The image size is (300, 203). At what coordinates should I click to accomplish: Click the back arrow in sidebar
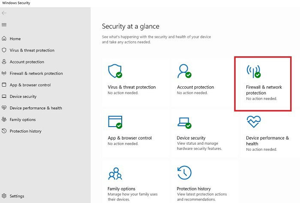(4, 13)
